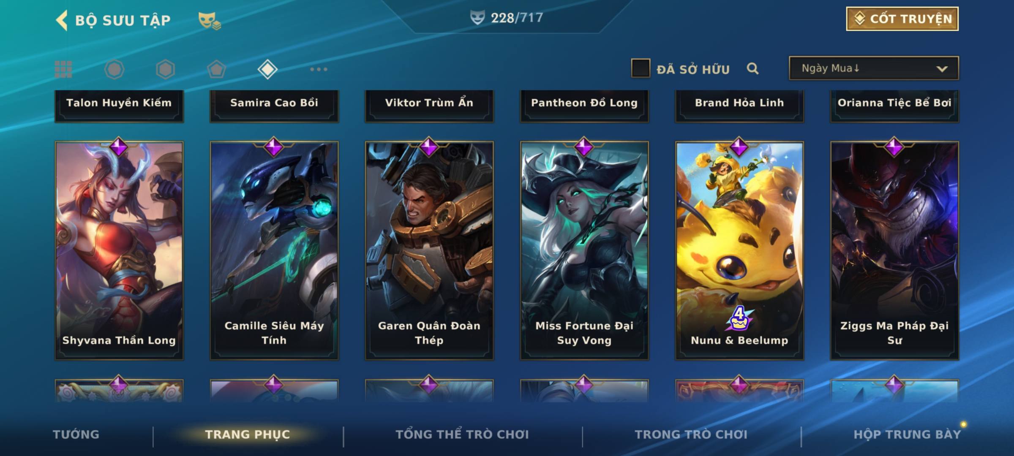This screenshot has width=1014, height=456.
Task: Expand the Ngày Mua sort dropdown
Action: [874, 68]
